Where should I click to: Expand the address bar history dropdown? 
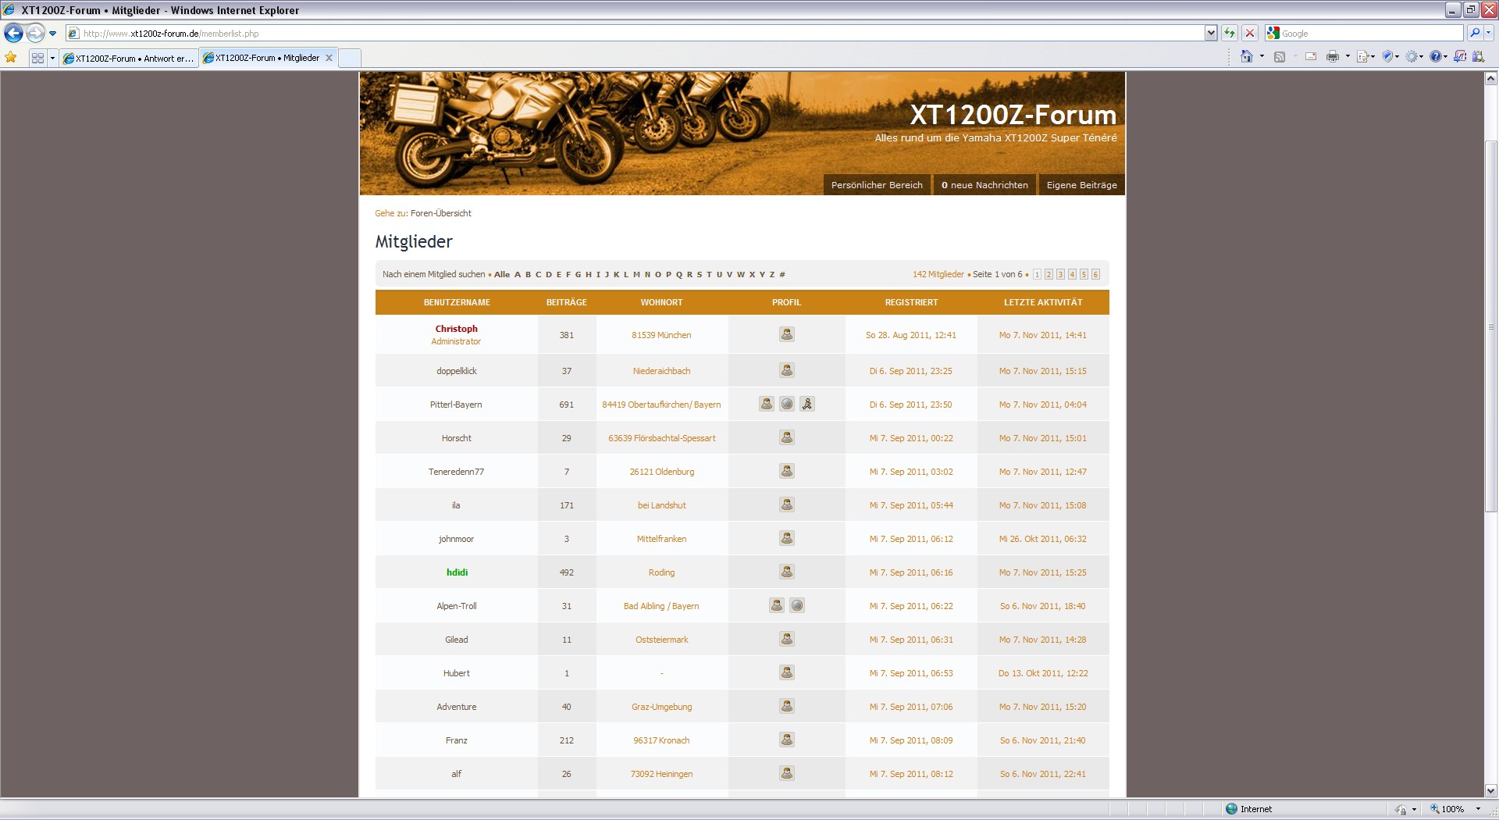(x=1210, y=33)
